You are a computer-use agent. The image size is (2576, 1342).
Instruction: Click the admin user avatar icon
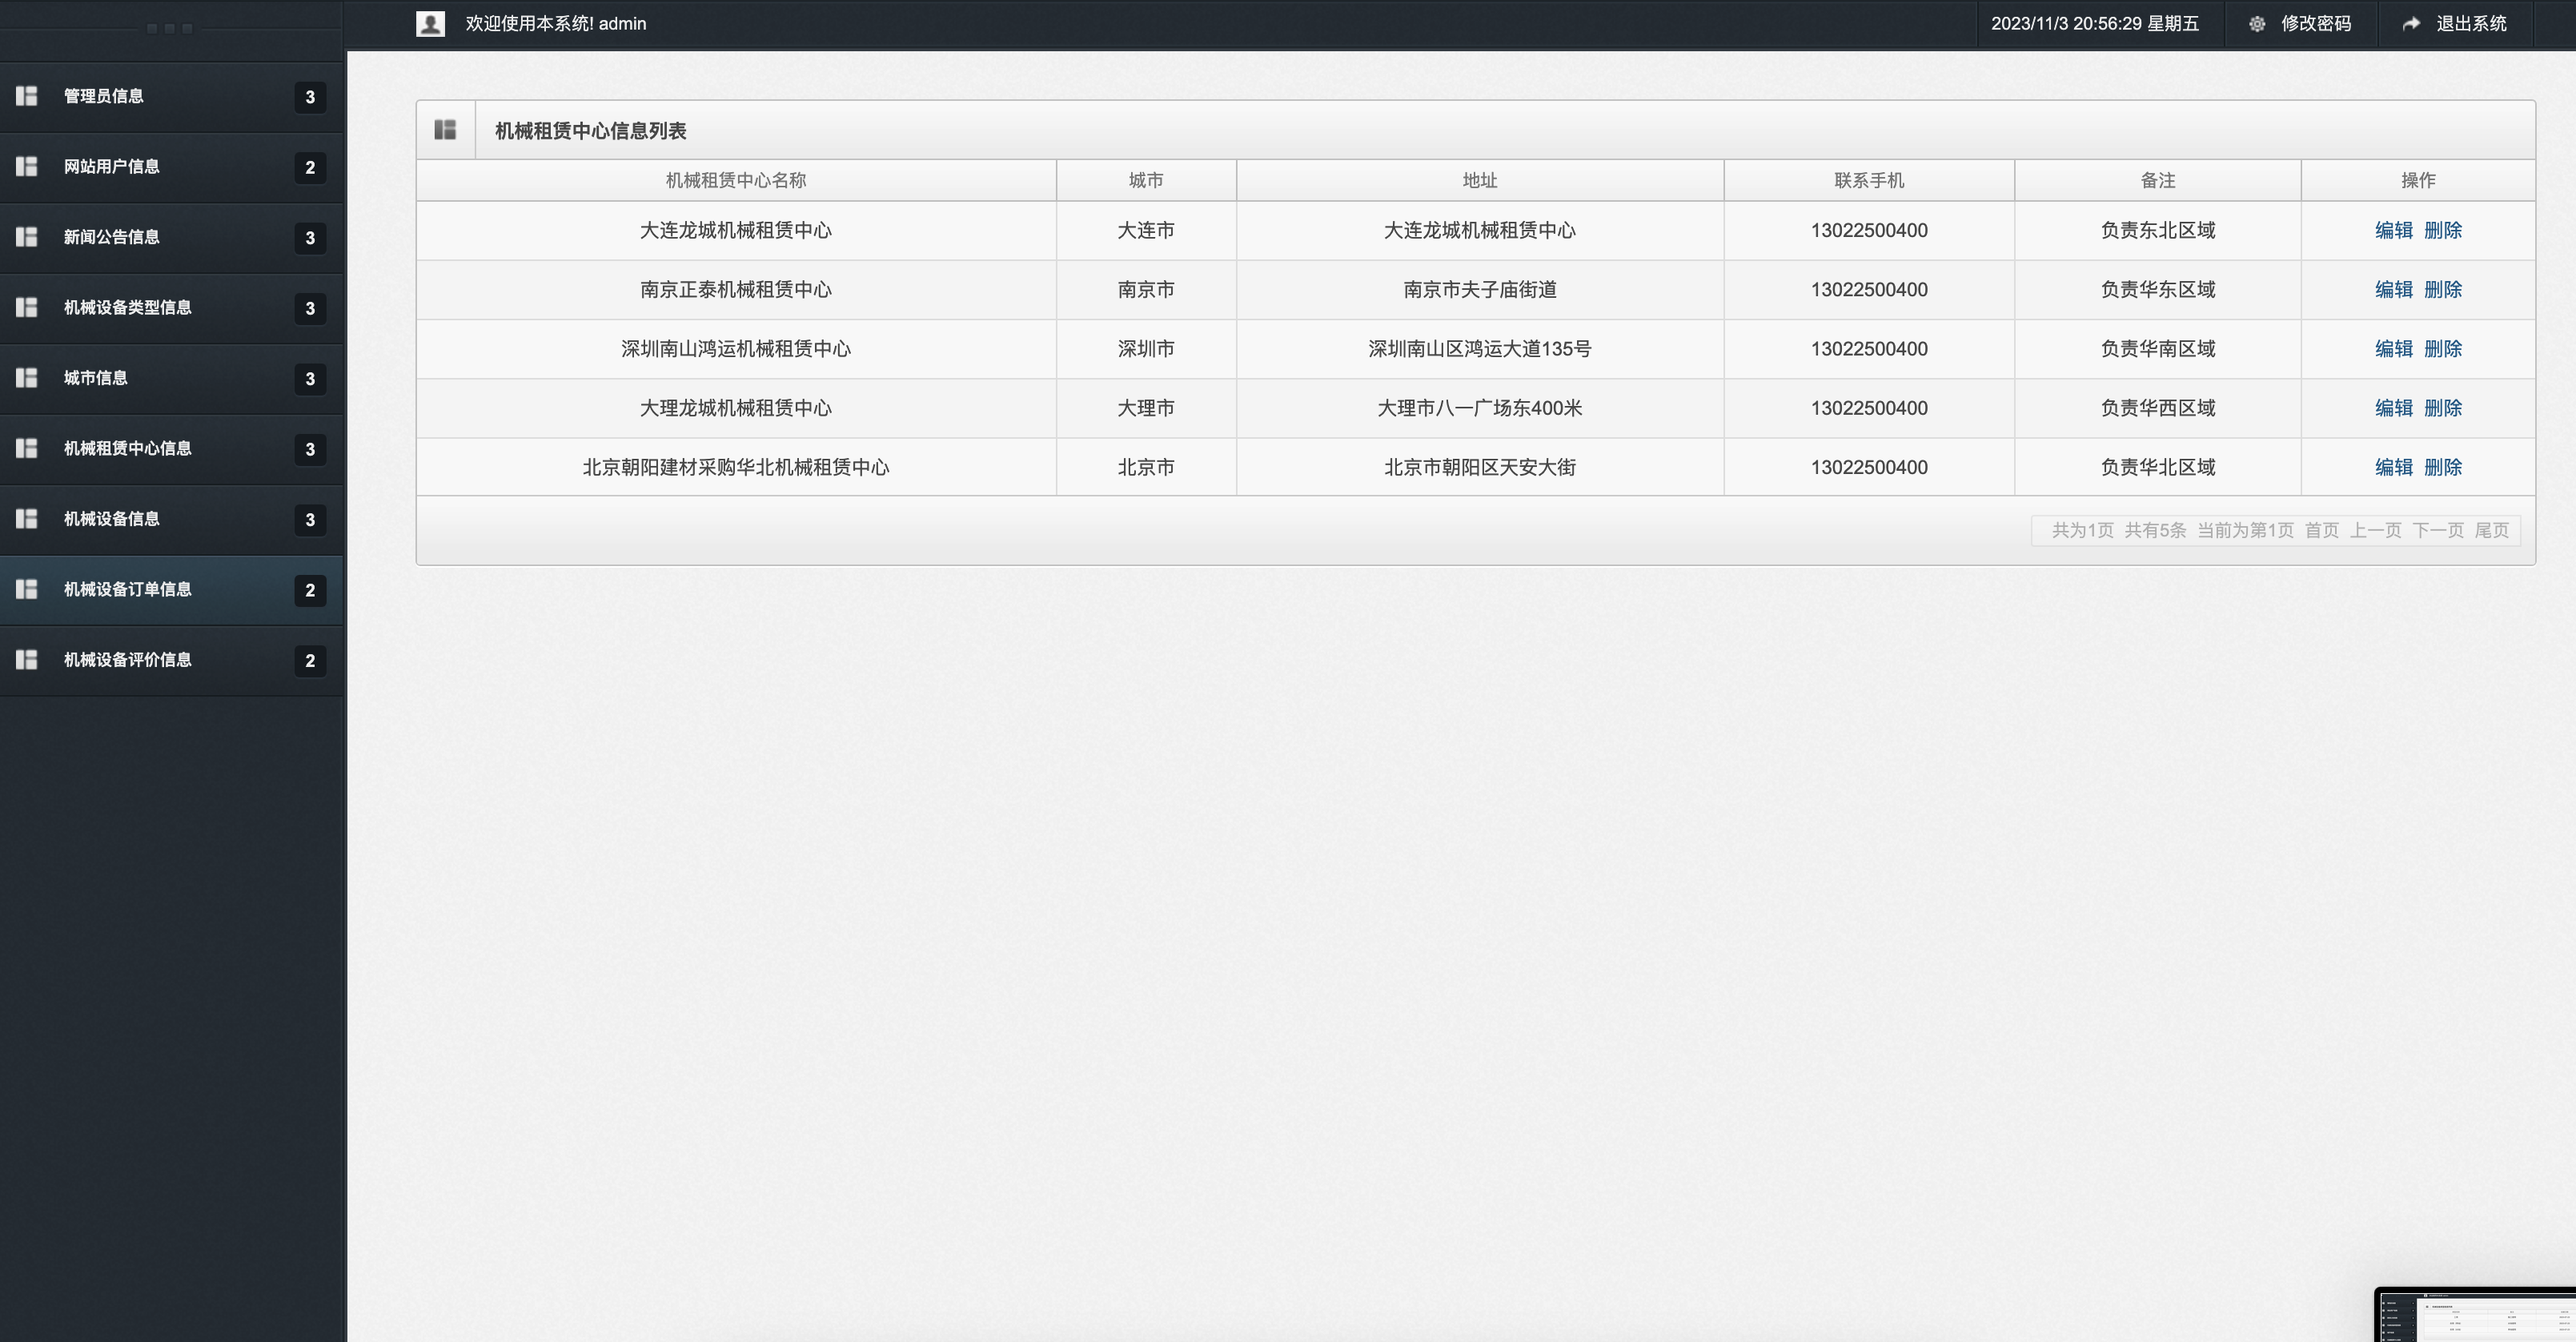click(x=430, y=24)
